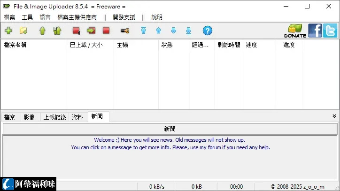Move item down one position arrow
This screenshot has height=191, width=340.
tap(173, 31)
